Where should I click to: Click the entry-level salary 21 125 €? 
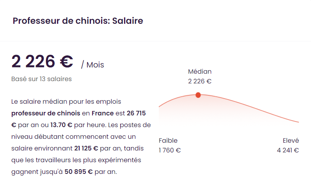pyautogui.click(x=86, y=148)
